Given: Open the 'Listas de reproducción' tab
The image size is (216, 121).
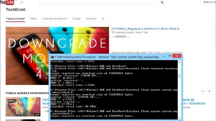Looking at the screenshot, I should pyautogui.click(x=55, y=19).
